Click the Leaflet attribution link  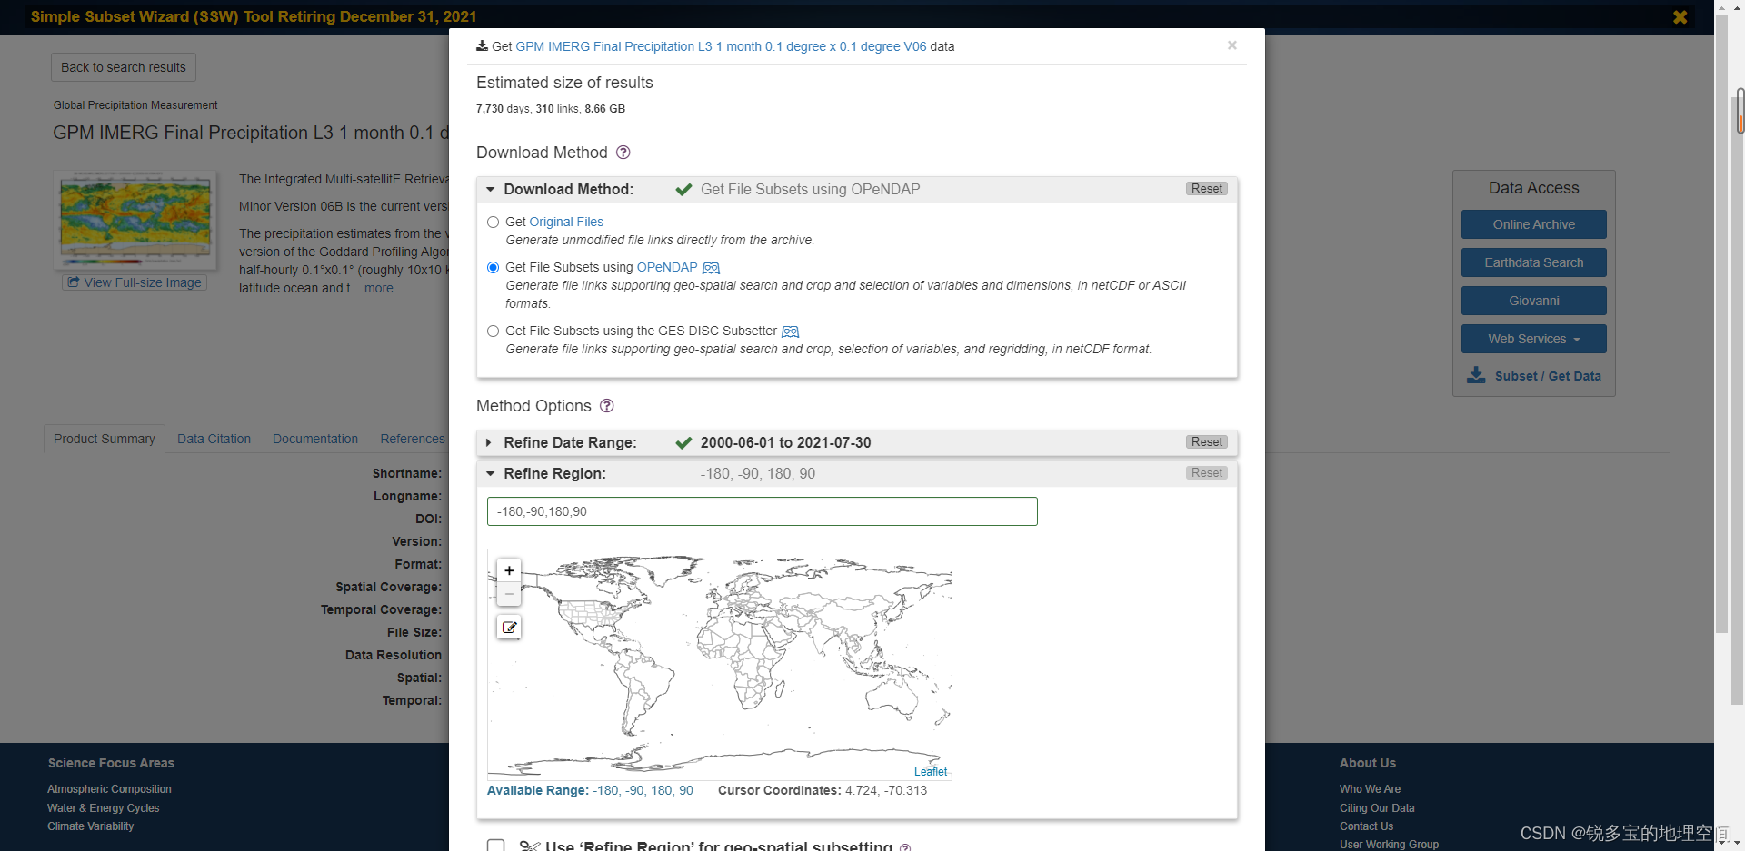931,772
